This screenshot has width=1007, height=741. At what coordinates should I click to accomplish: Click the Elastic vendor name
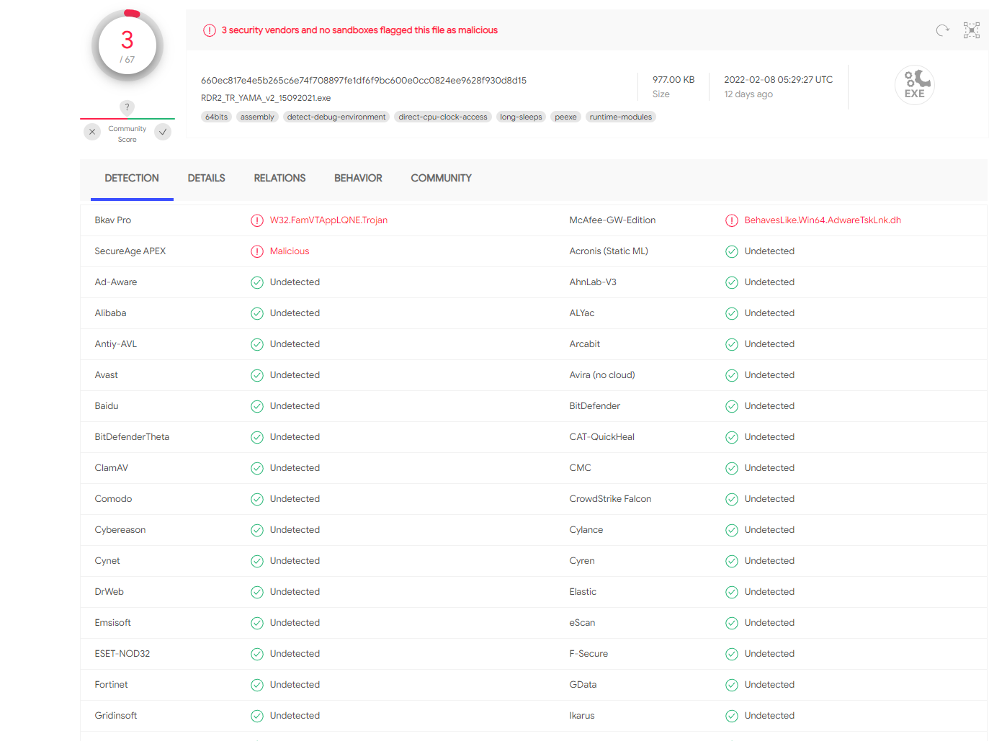(x=583, y=592)
